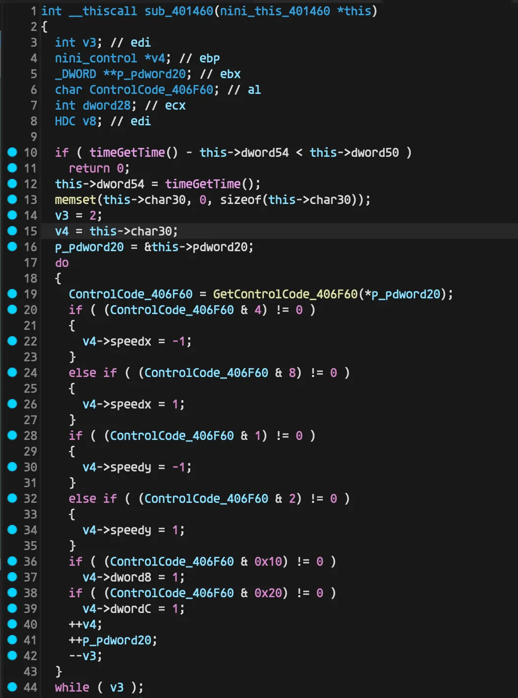
Task: Click timeGetTime call on line 12
Action: (x=203, y=184)
